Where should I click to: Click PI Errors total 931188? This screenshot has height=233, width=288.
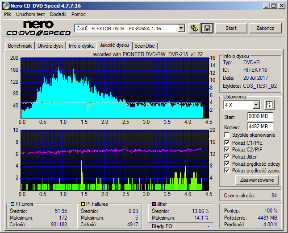59,225
